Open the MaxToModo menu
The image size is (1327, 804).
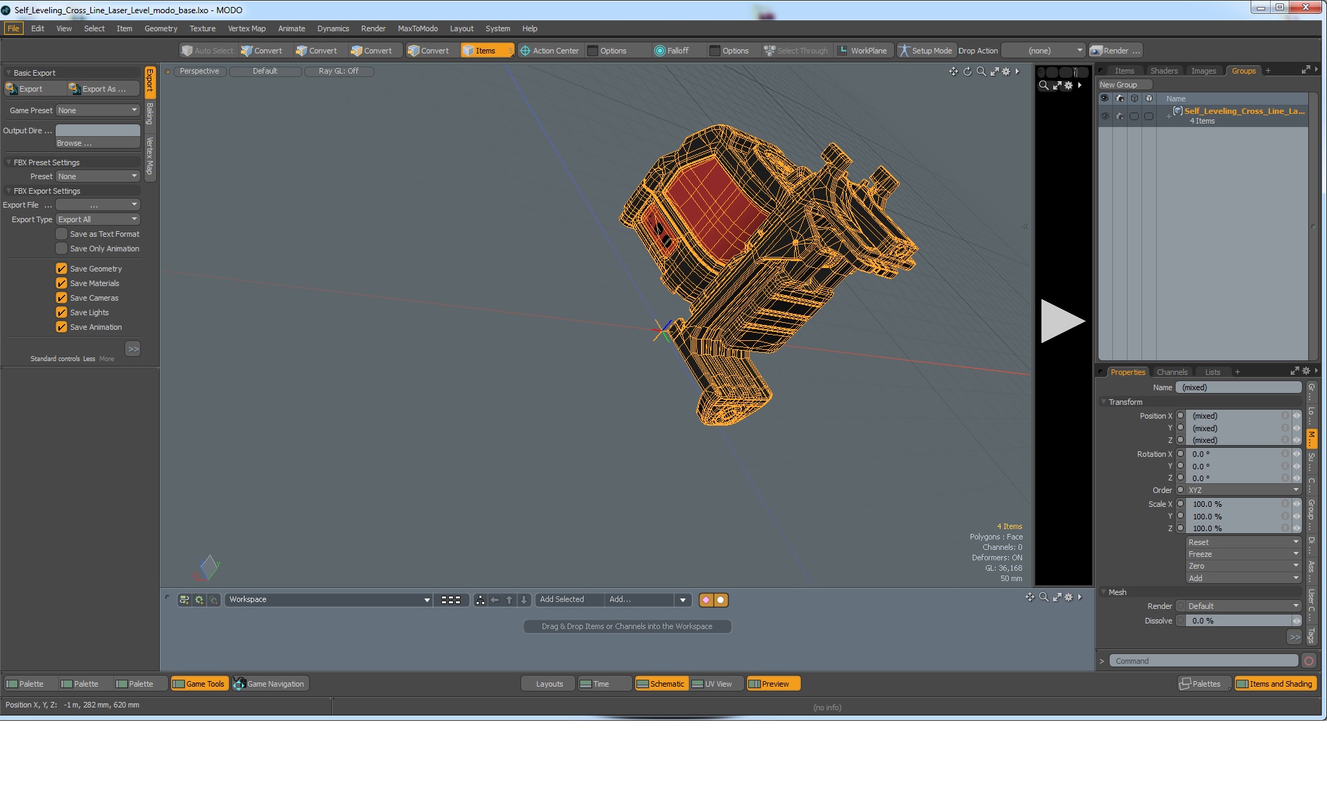[418, 28]
